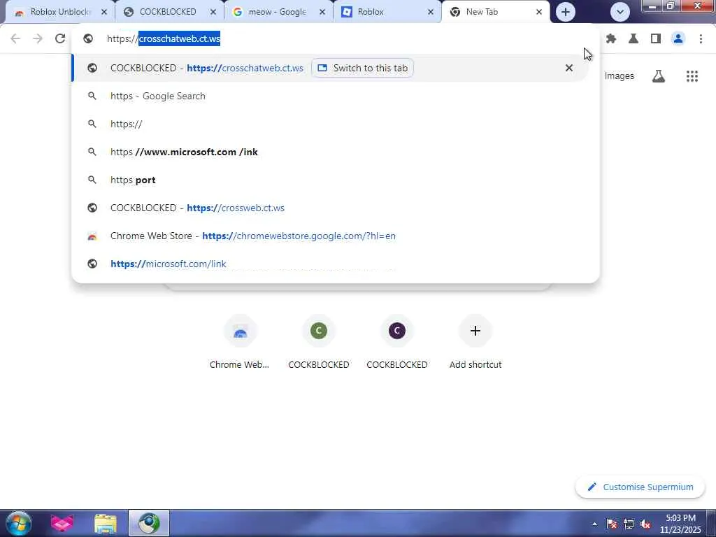Open the Extensions puzzle icon

611,39
